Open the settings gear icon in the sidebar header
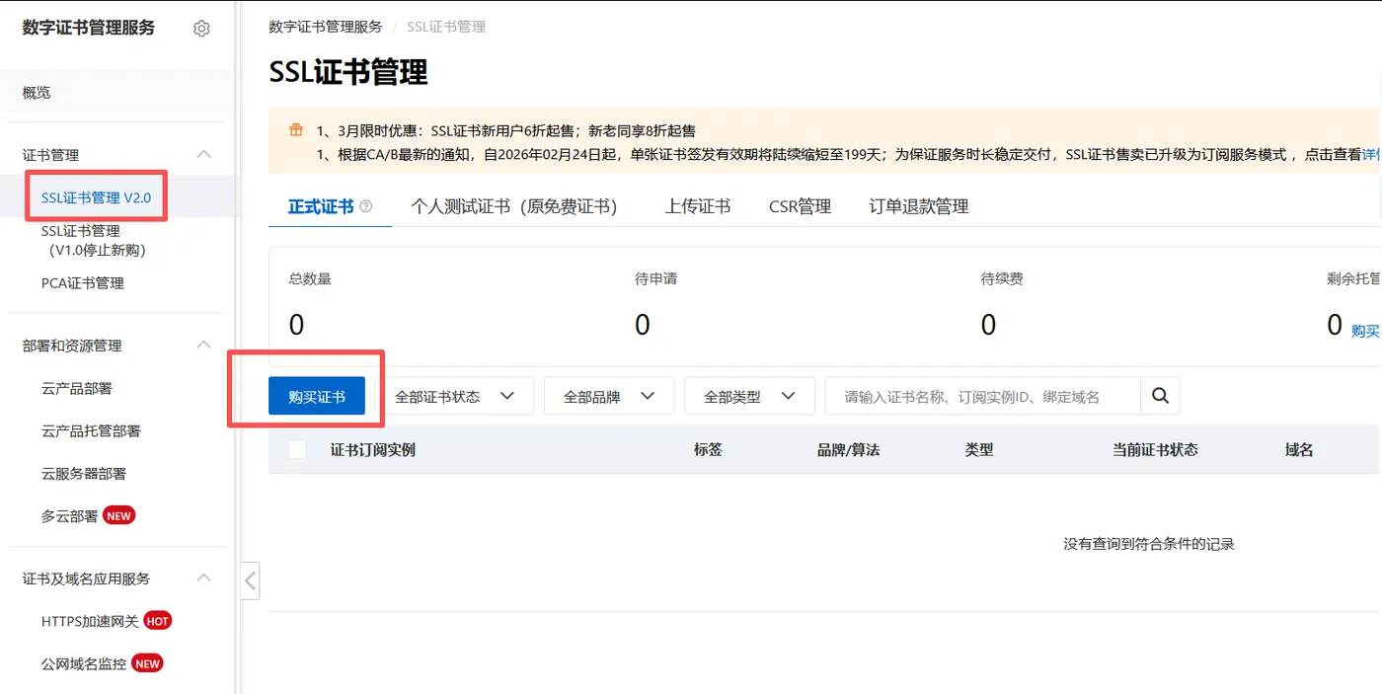Screen dimensions: 1382x694 point(201,29)
